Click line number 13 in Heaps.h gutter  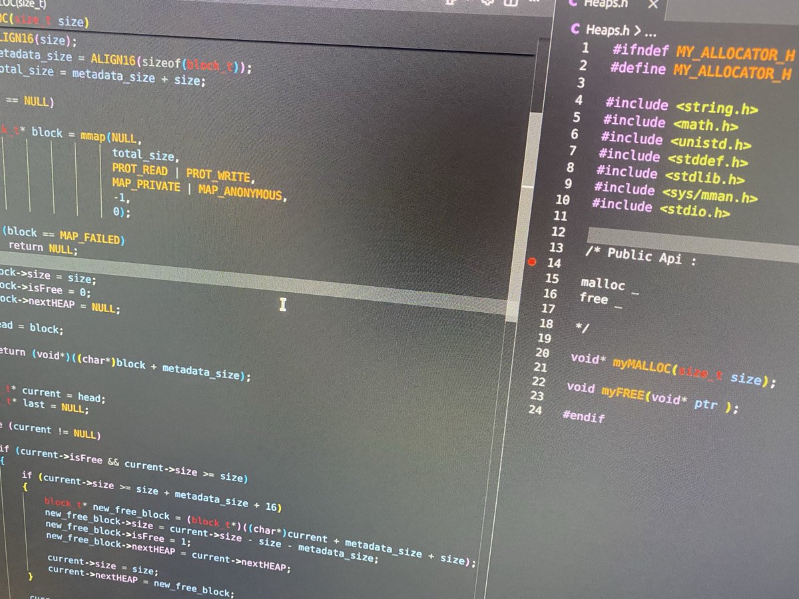coord(556,248)
